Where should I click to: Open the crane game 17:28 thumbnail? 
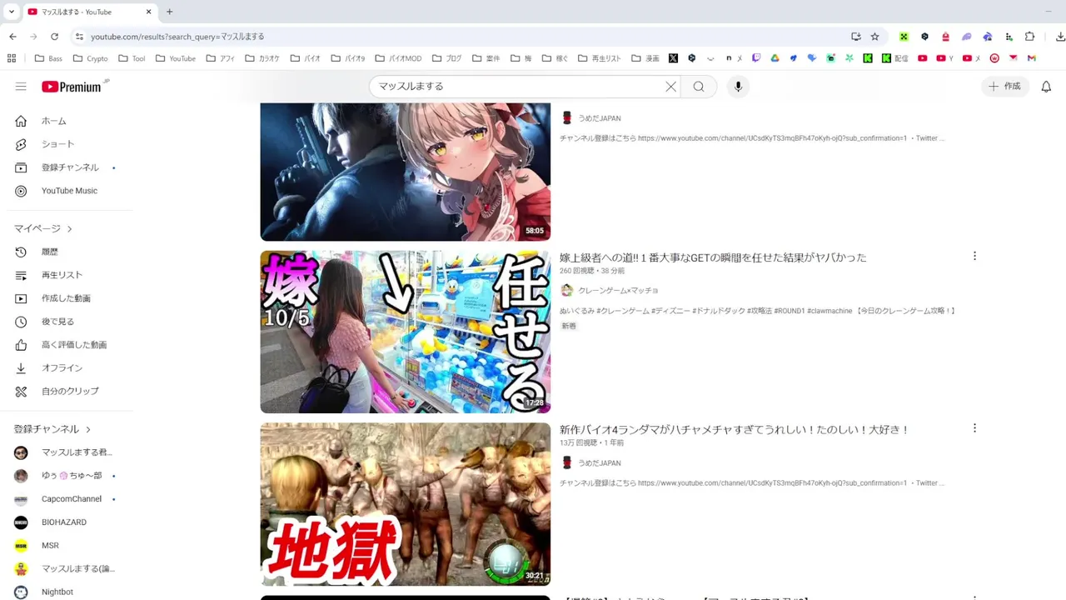pos(406,332)
